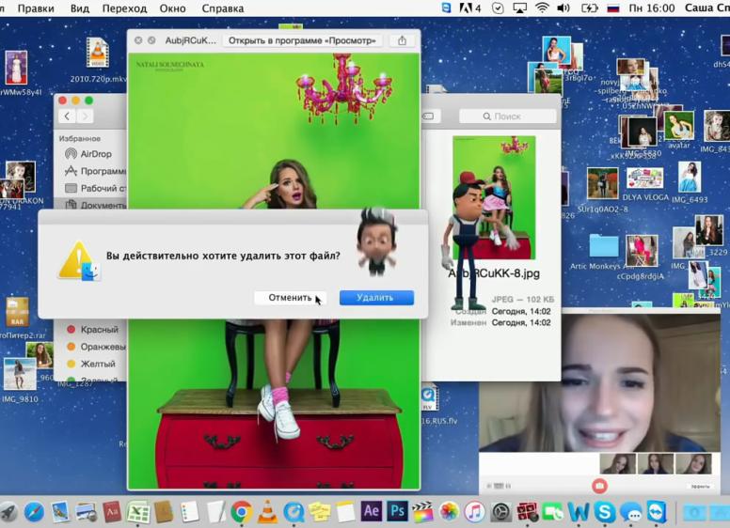Open Final Cut Pro from the dock
Screen dimensions: 730x528
coord(422,512)
